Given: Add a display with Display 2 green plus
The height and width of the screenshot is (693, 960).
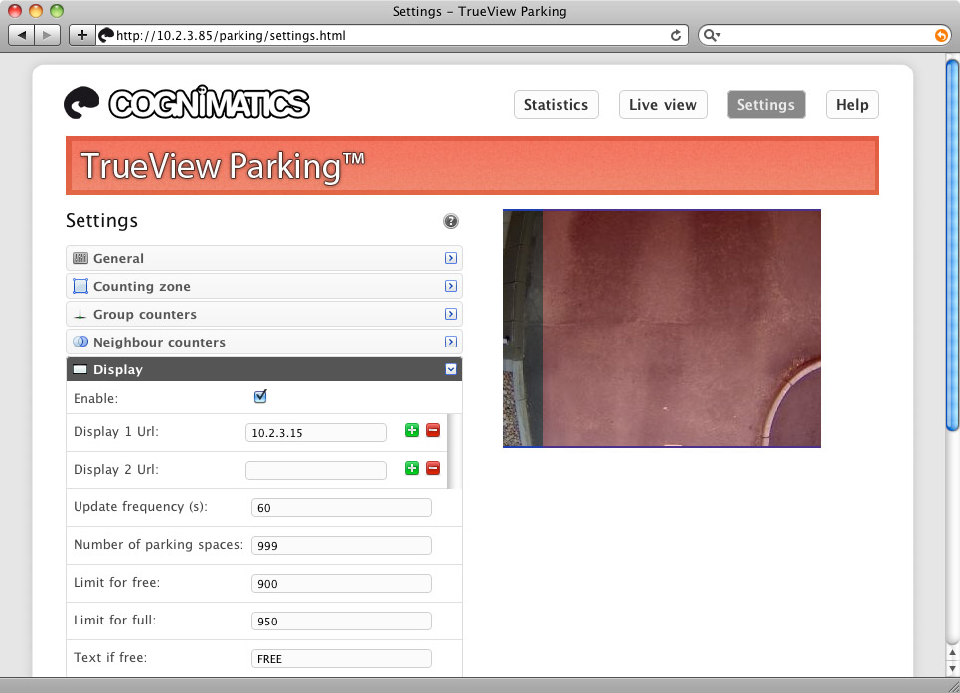Looking at the screenshot, I should pos(412,468).
